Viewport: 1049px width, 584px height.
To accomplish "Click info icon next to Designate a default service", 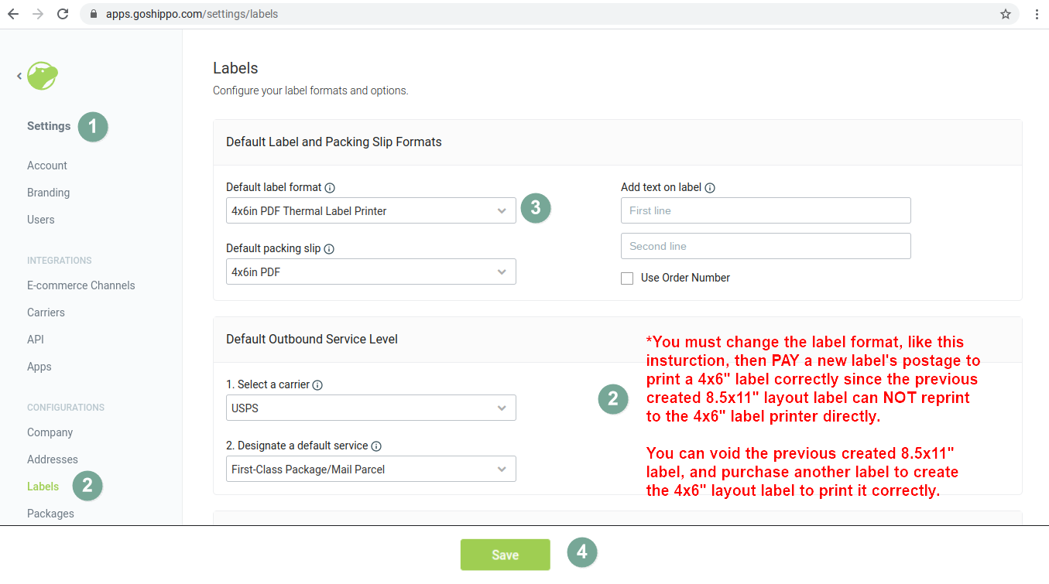I will tap(376, 446).
